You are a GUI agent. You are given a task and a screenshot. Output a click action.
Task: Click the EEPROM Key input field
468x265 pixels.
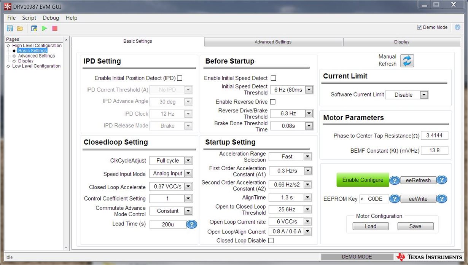click(374, 199)
